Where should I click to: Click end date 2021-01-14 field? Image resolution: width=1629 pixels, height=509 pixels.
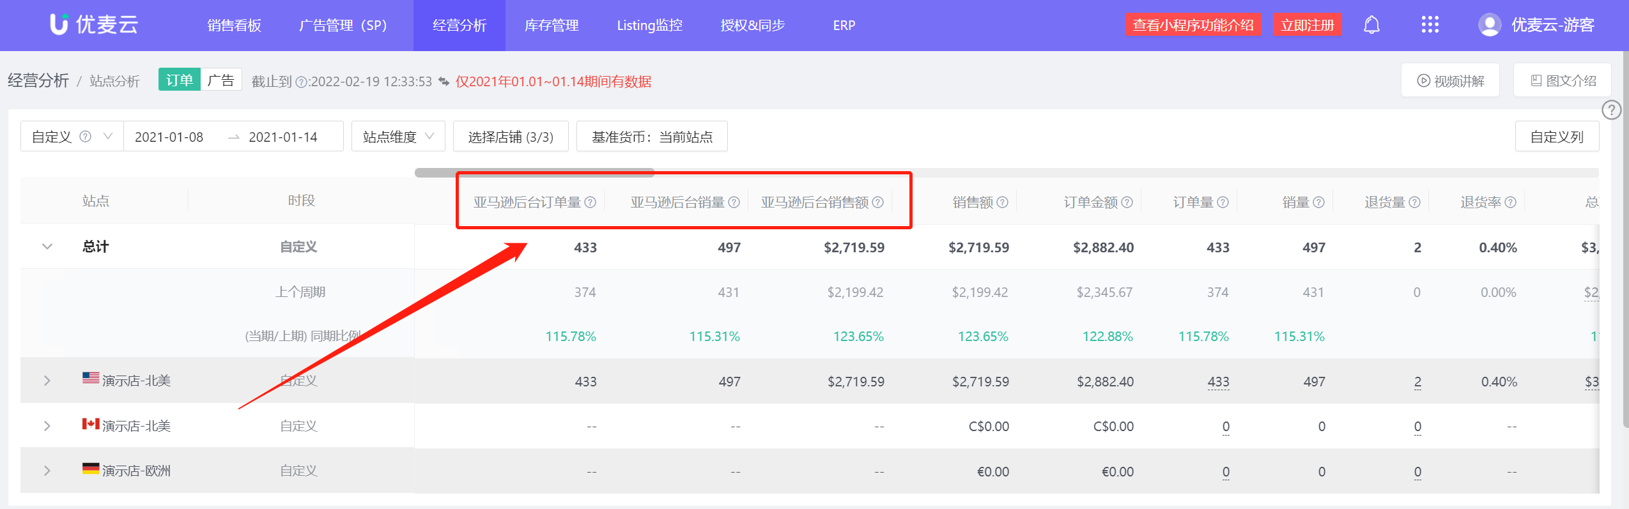coord(283,137)
